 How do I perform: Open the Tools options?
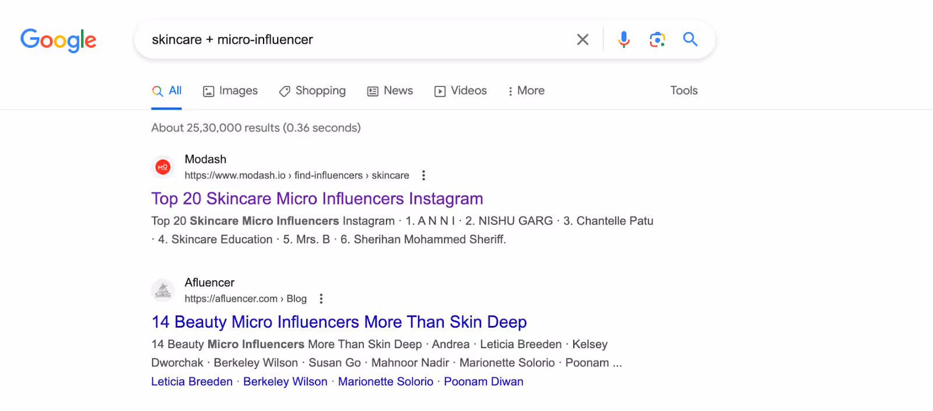click(684, 90)
